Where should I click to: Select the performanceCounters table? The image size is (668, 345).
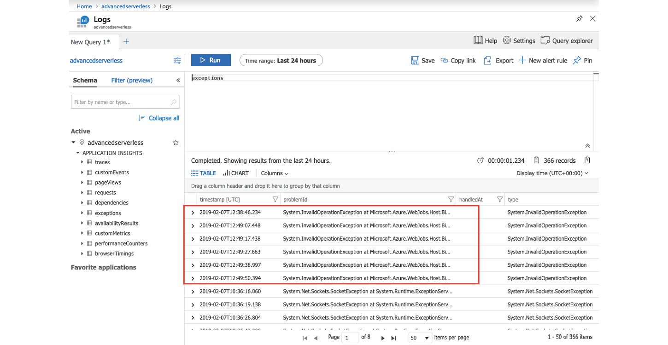[x=121, y=243]
